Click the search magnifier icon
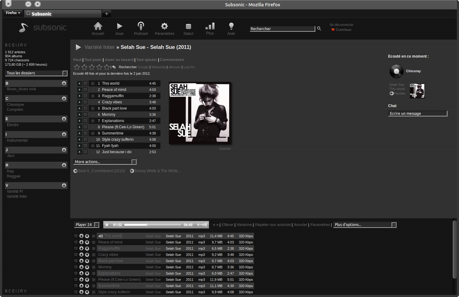This screenshot has height=297, width=459. (319, 29)
